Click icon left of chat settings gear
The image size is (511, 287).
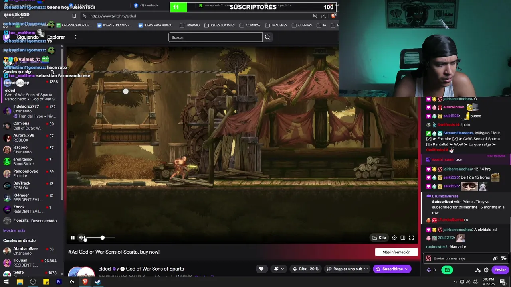pos(478,270)
